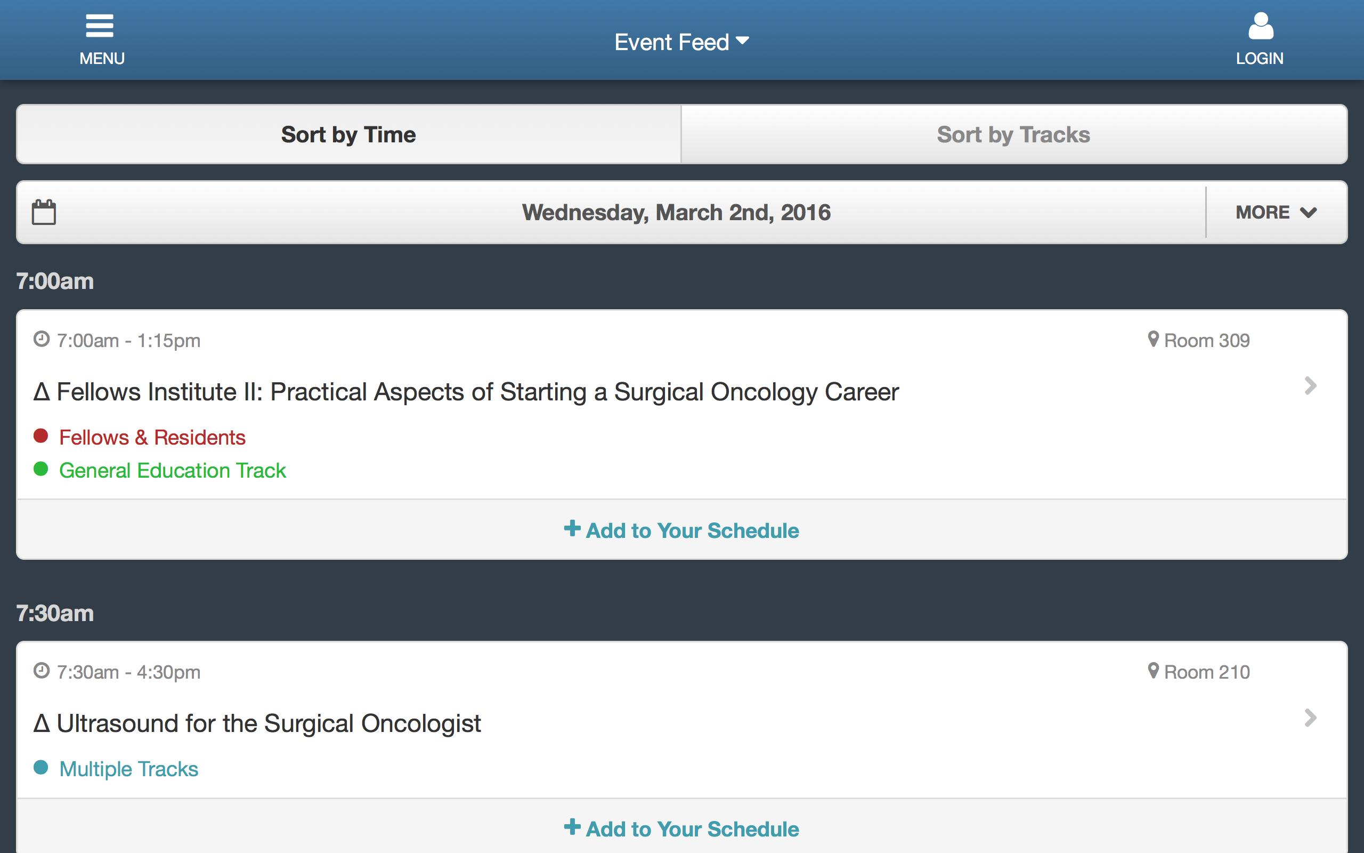Switch sorting to Sort by Tracks
1364x853 pixels.
[1014, 134]
